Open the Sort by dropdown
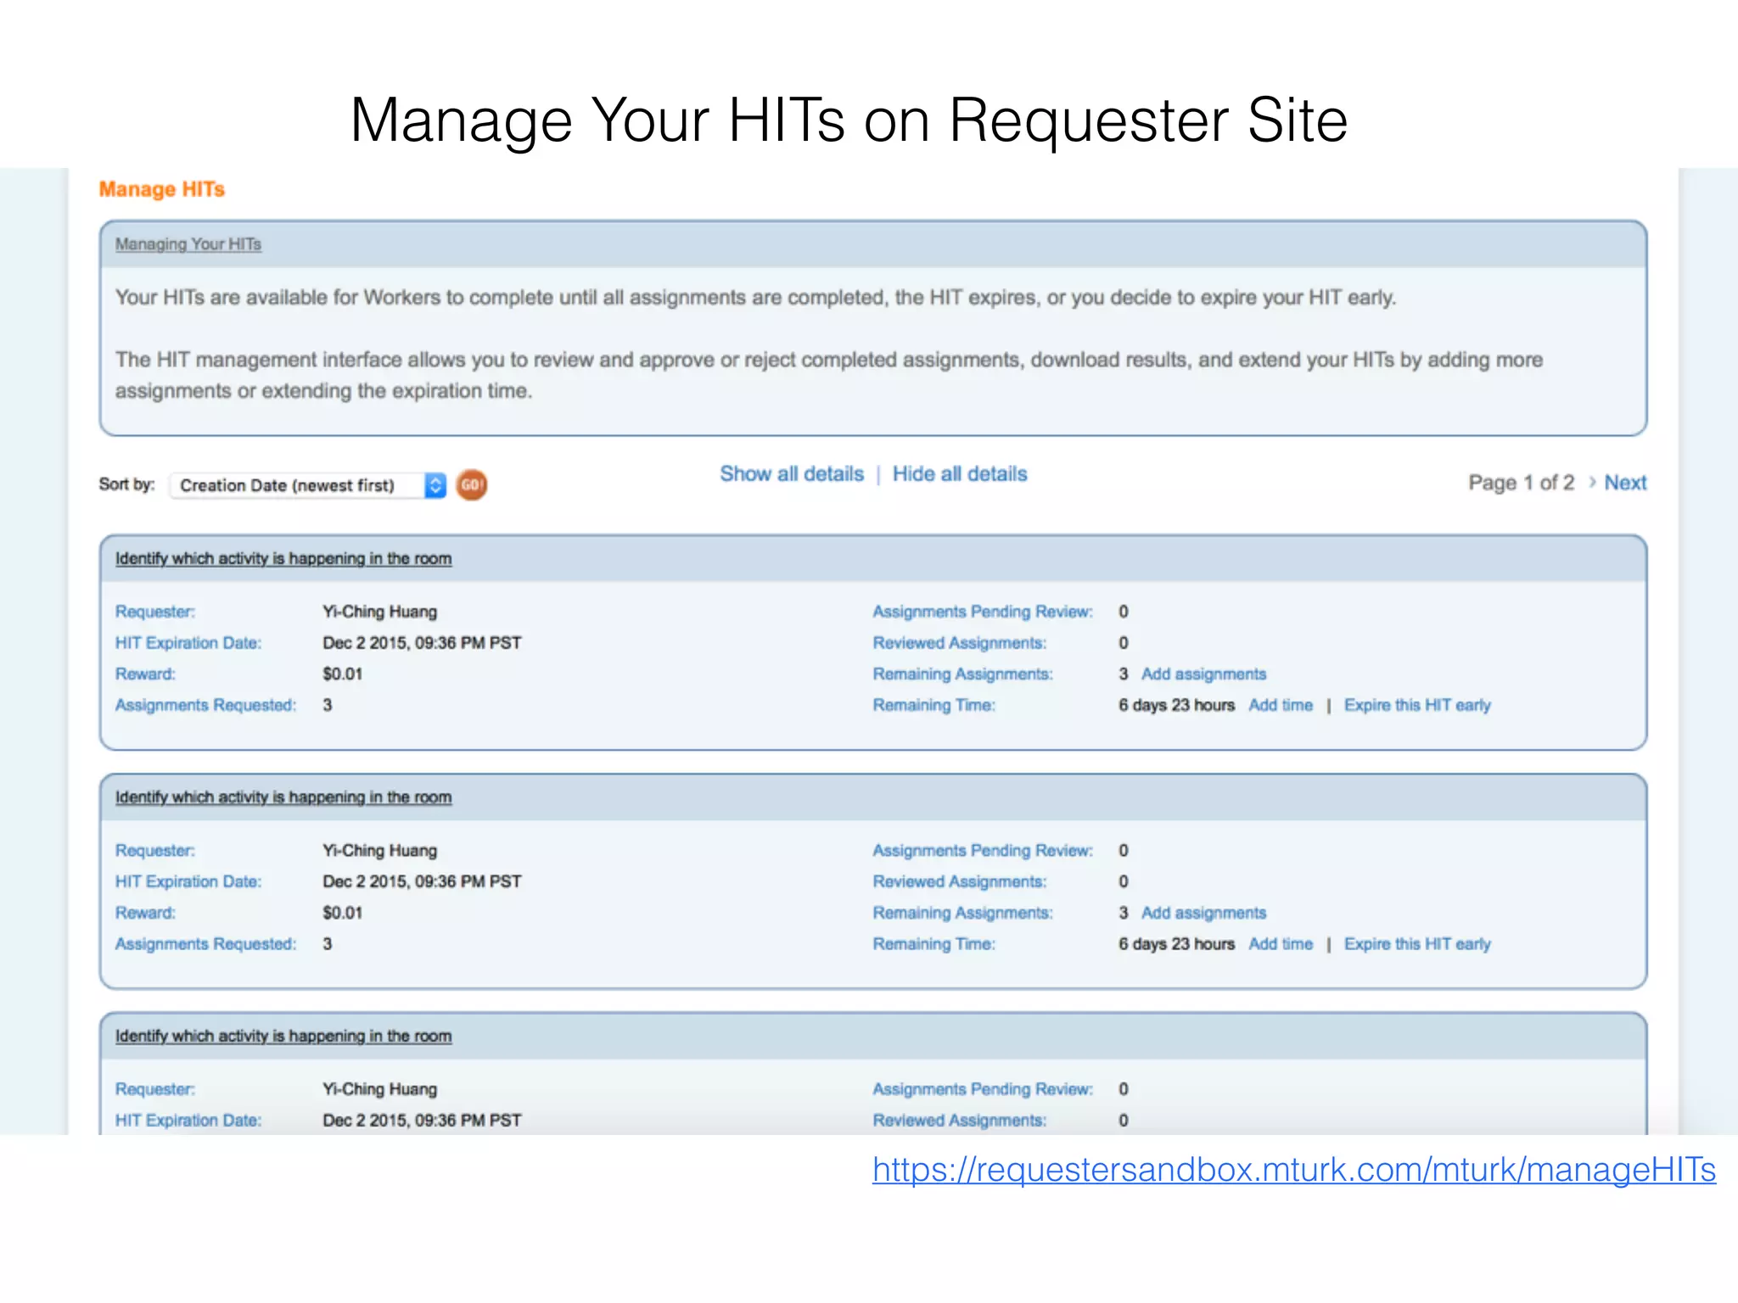 pyautogui.click(x=308, y=485)
